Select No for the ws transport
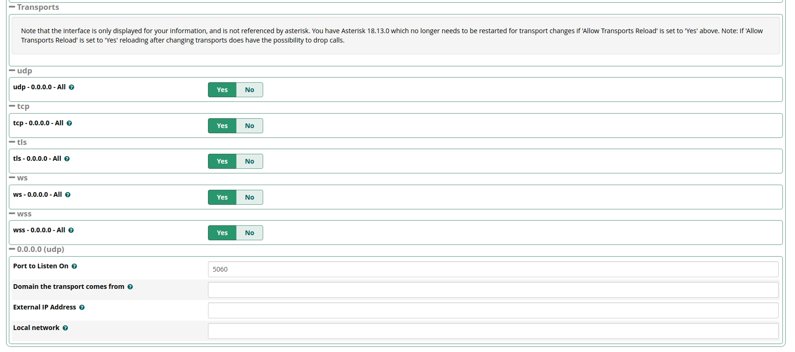795x352 pixels. point(250,197)
